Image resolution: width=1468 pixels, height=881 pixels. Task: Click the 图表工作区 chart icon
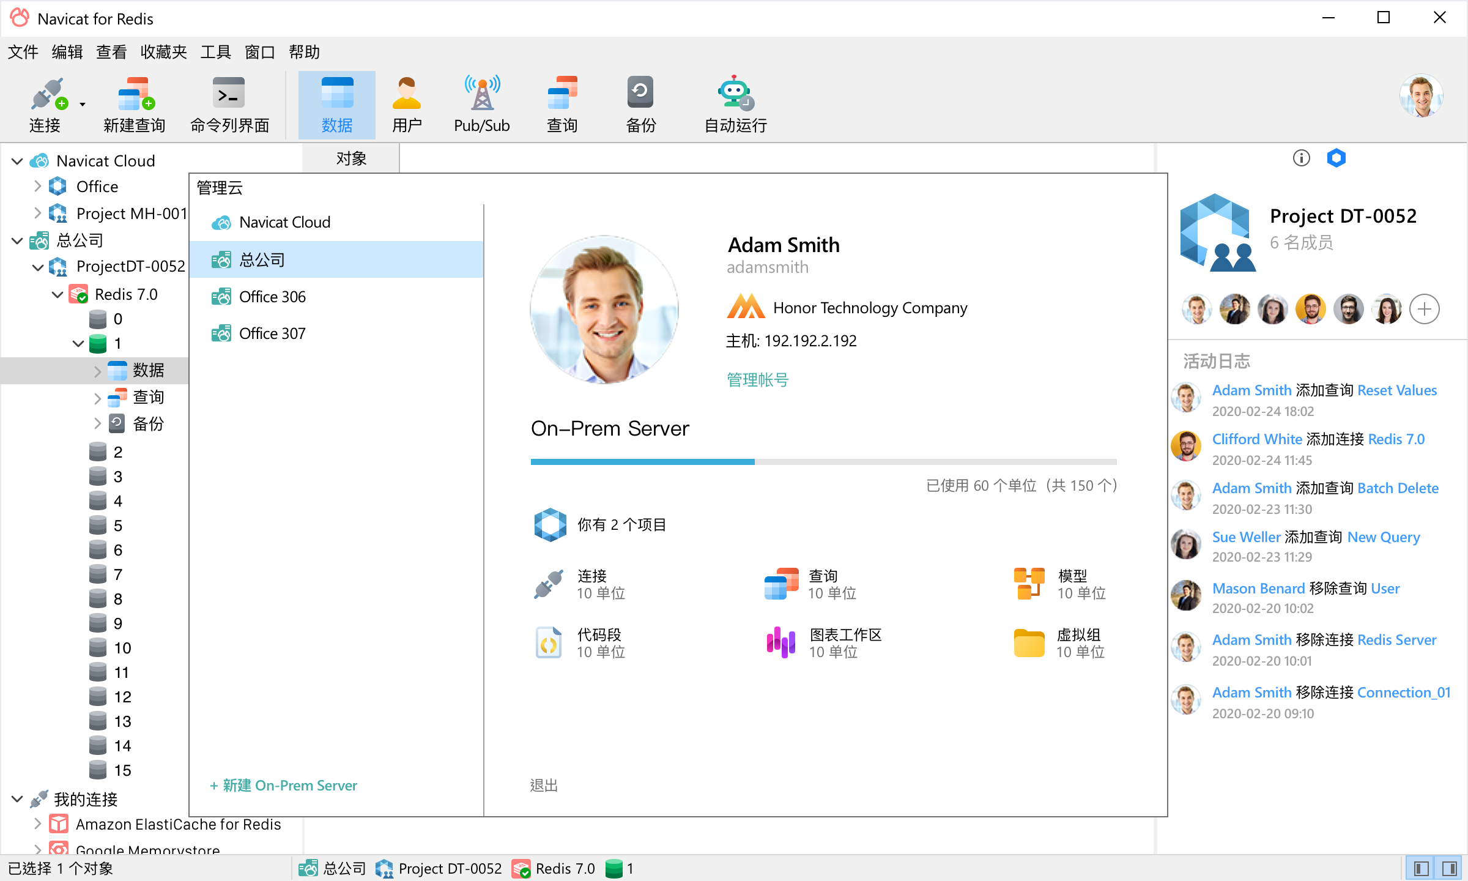point(780,642)
